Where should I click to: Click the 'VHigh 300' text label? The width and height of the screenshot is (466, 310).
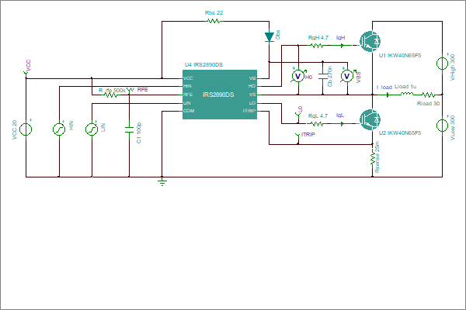[x=453, y=67]
